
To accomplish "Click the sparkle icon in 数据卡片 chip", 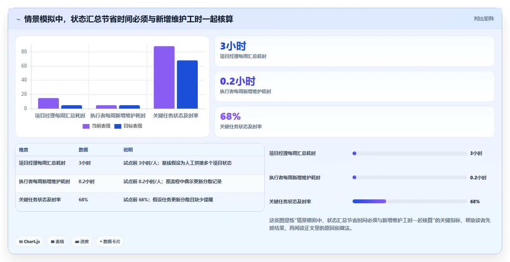I will click(101, 242).
